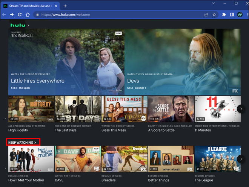Click the Devs title text
This screenshot has height=187, width=249.
click(133, 81)
